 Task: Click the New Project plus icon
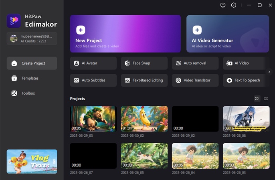pyautogui.click(x=81, y=30)
